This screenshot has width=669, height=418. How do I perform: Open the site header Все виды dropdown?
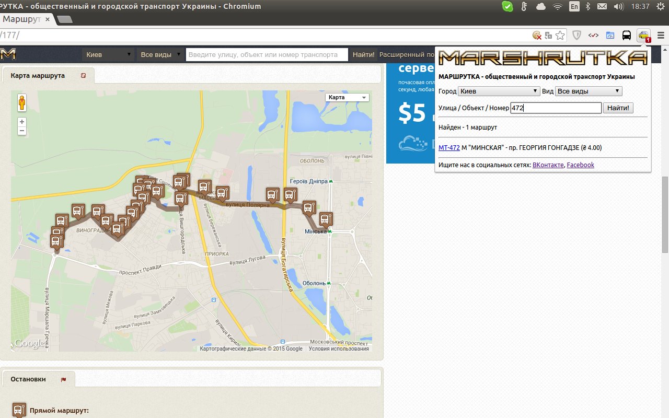[161, 54]
